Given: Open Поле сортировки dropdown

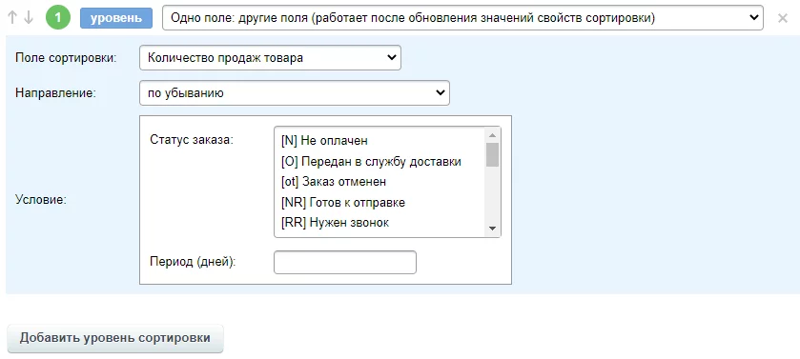Looking at the screenshot, I should click(x=270, y=57).
